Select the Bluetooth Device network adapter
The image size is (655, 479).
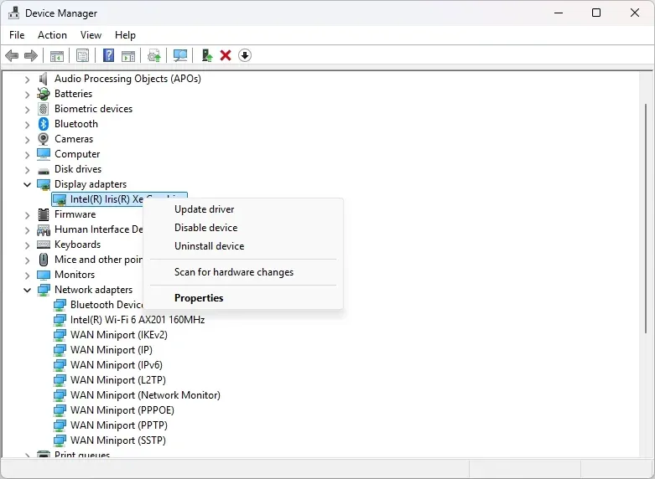[107, 305]
